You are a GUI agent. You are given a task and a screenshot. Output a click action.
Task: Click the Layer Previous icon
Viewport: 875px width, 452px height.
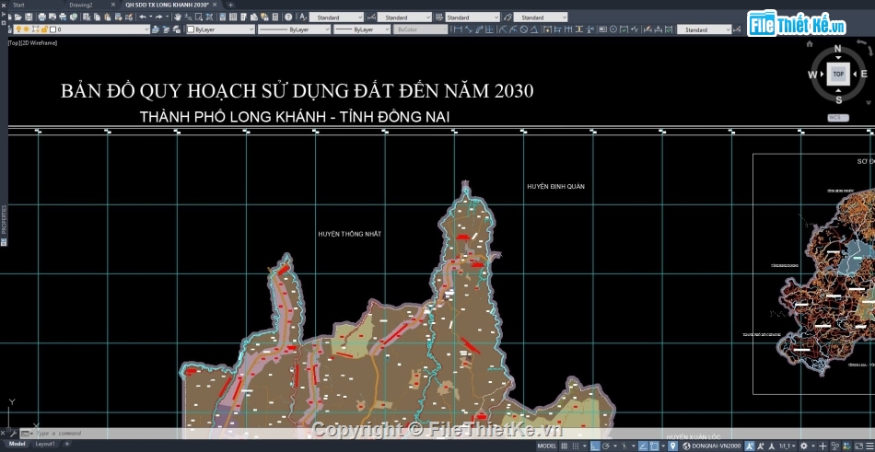click(165, 29)
